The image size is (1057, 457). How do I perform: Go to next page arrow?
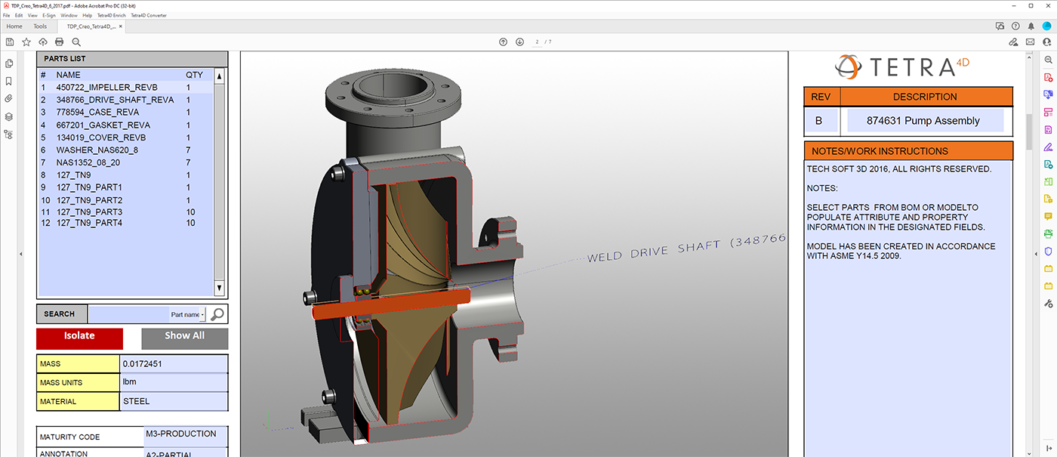pos(519,42)
